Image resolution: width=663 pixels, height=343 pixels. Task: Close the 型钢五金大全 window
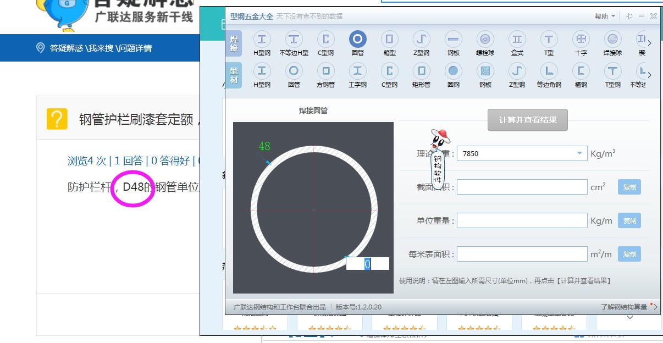tap(653, 16)
